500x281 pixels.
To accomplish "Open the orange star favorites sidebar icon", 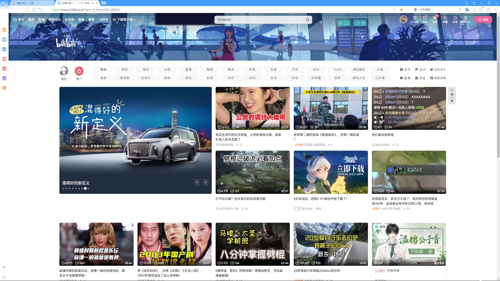I will coord(4,30).
